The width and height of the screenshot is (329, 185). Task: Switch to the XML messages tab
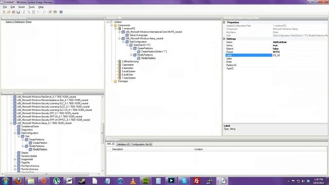pos(111,144)
